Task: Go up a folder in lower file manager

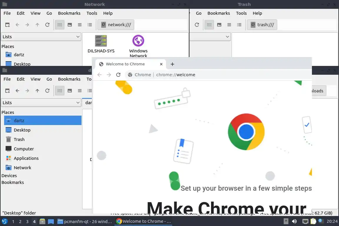Action: point(37,91)
